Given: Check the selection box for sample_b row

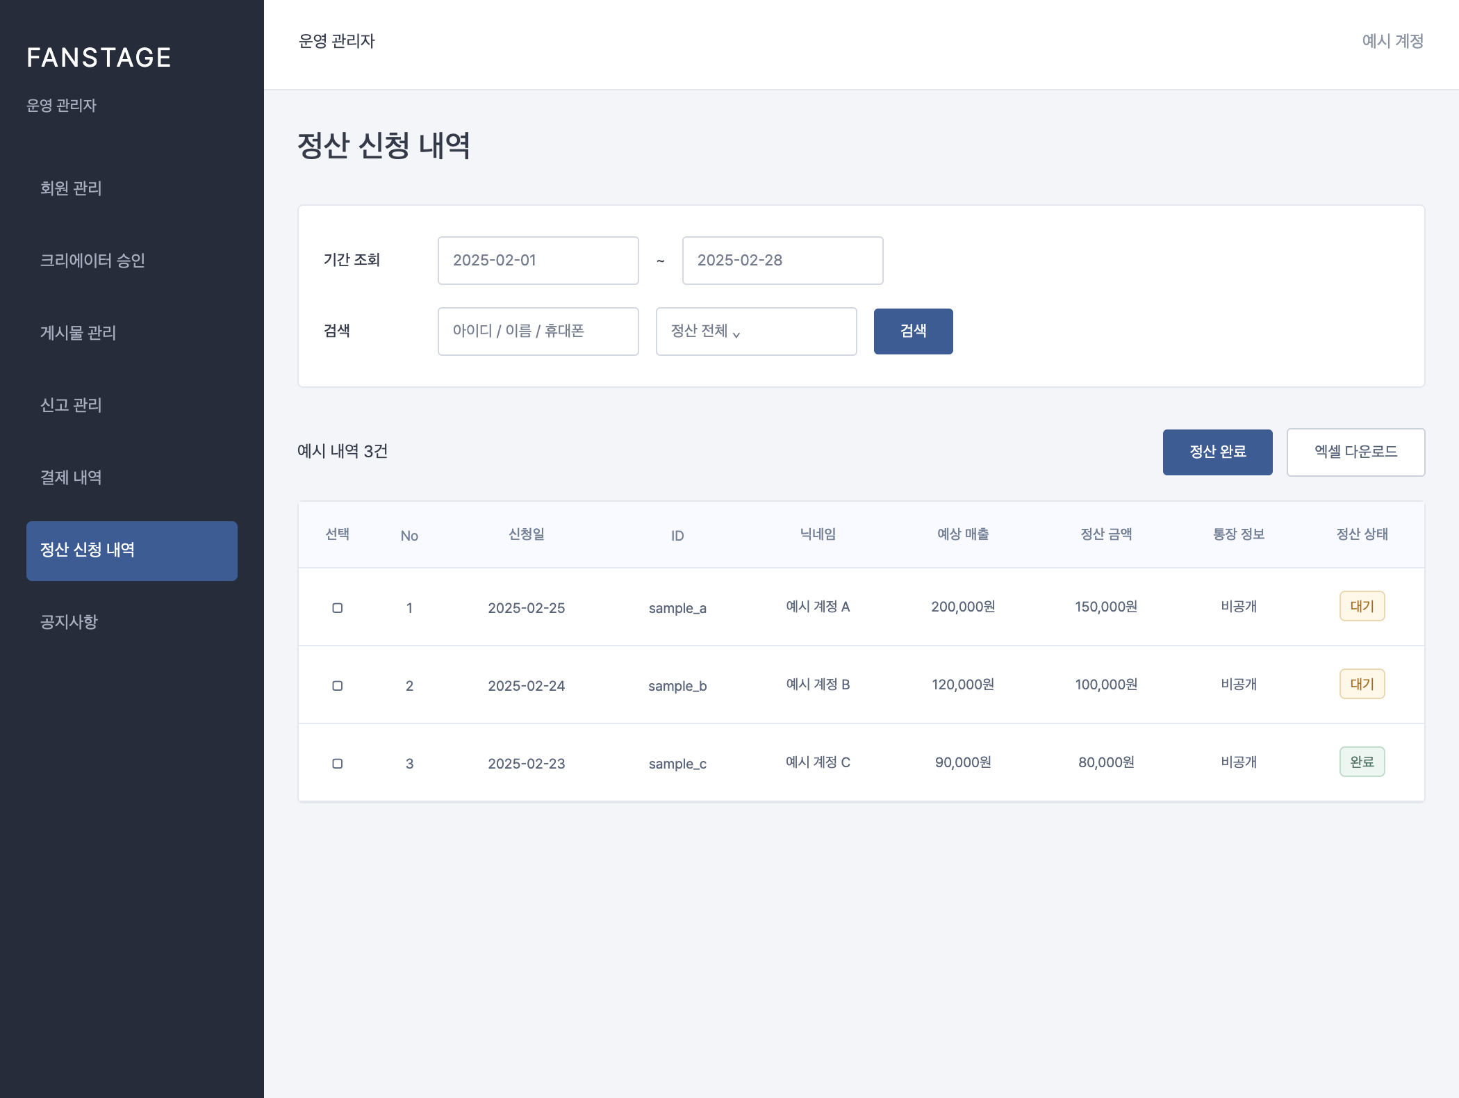Looking at the screenshot, I should coord(338,686).
